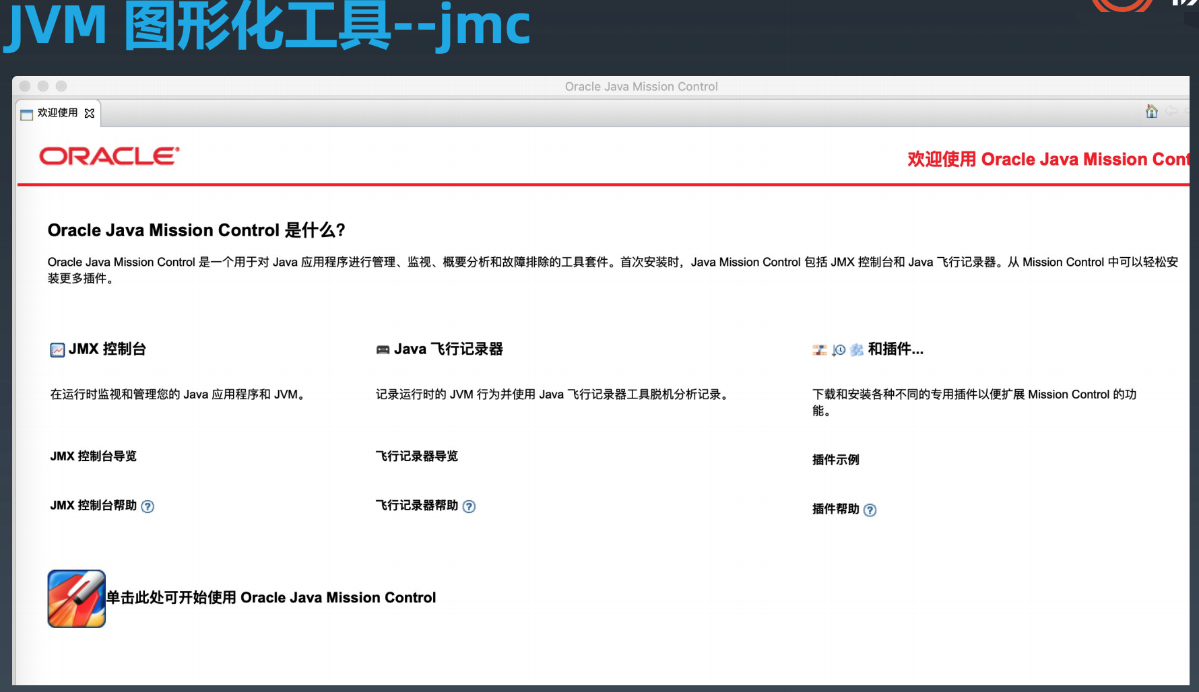
Task: Click the first plugin icon before 和插件
Action: [819, 350]
